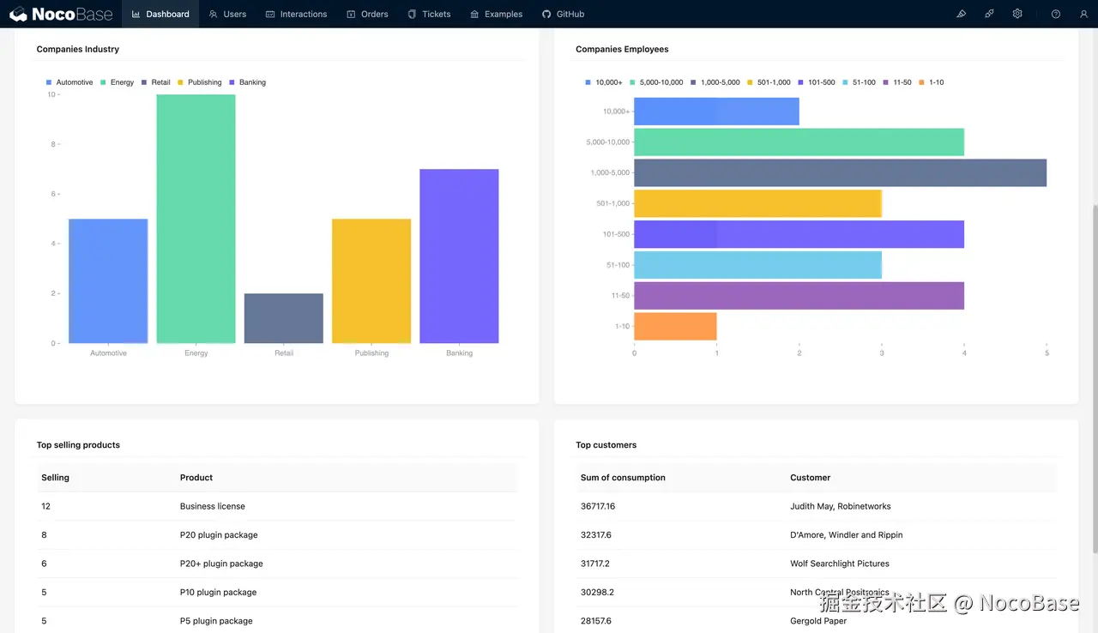1098x633 pixels.
Task: Open the UI editor pen icon
Action: [961, 14]
